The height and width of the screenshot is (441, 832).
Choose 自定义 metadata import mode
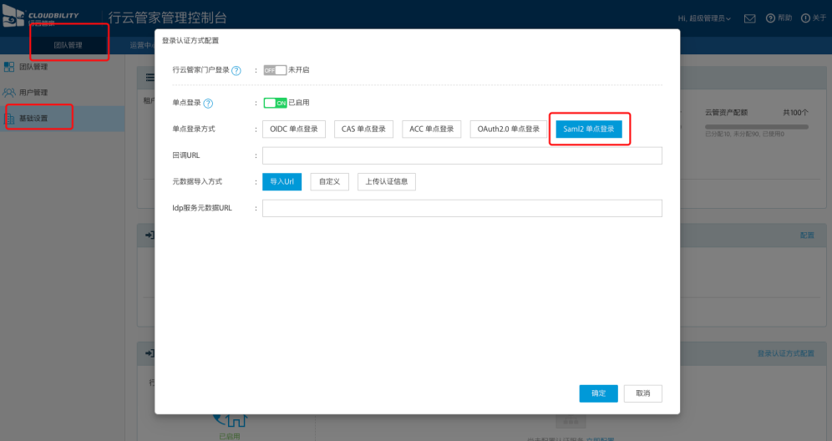[329, 181]
